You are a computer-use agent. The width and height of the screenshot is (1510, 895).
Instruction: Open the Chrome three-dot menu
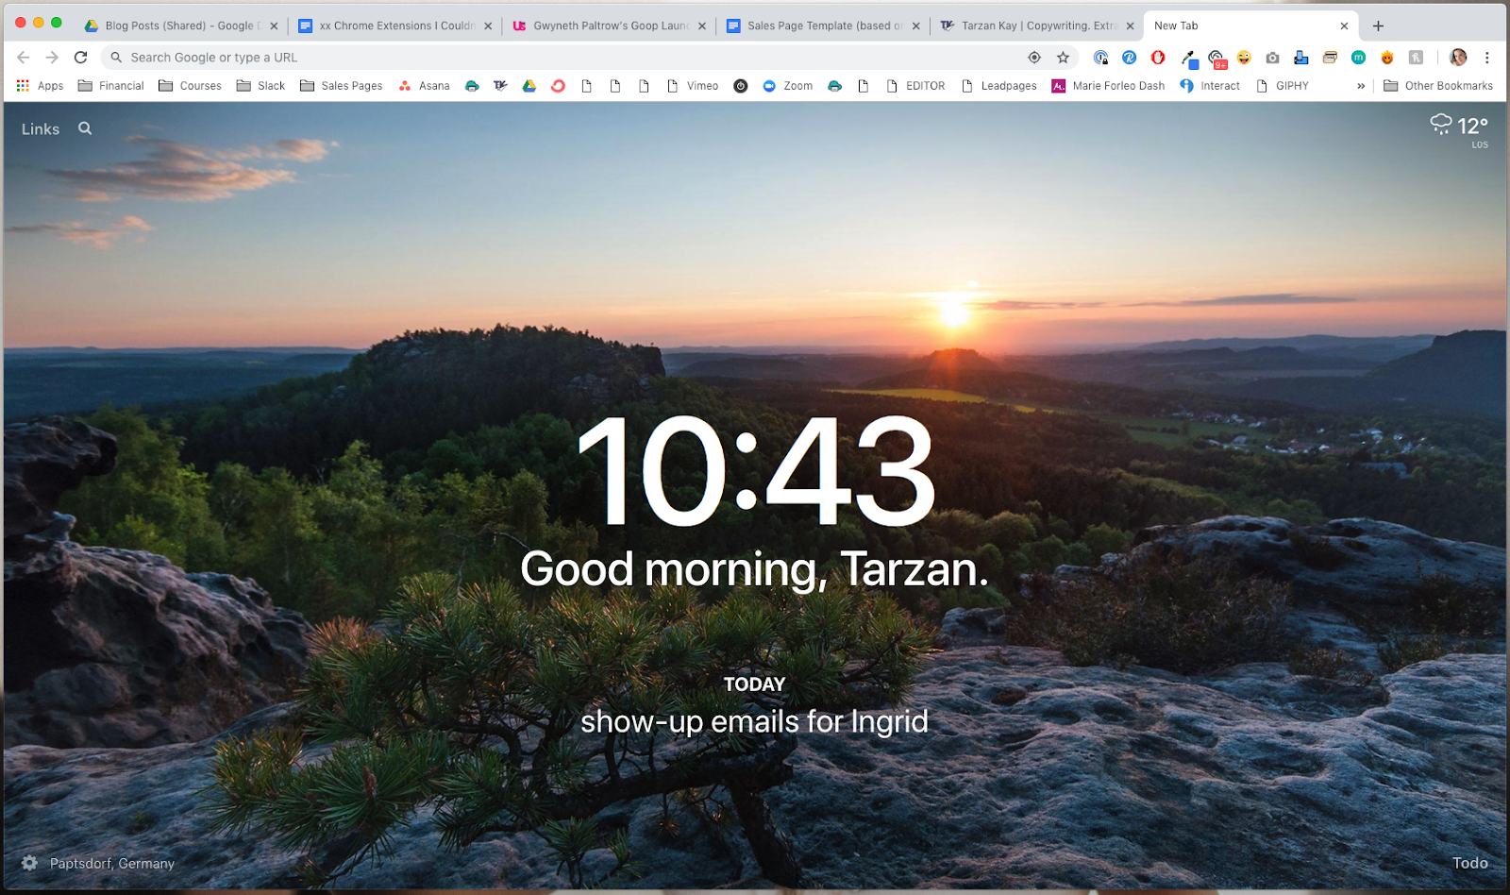click(x=1486, y=58)
